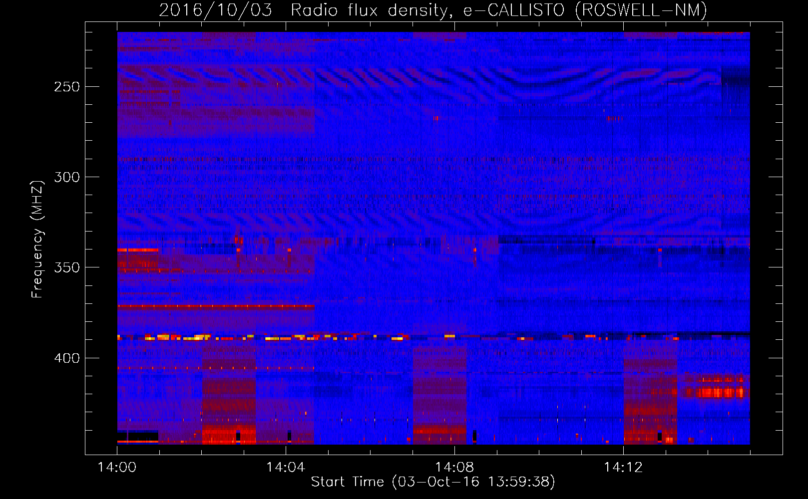Click the 300 frequency tick label

(67, 177)
